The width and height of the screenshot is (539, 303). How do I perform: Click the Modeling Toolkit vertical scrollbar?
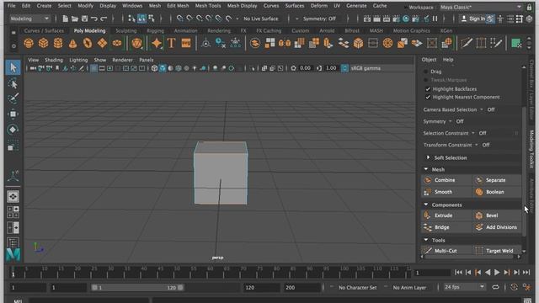(524, 172)
